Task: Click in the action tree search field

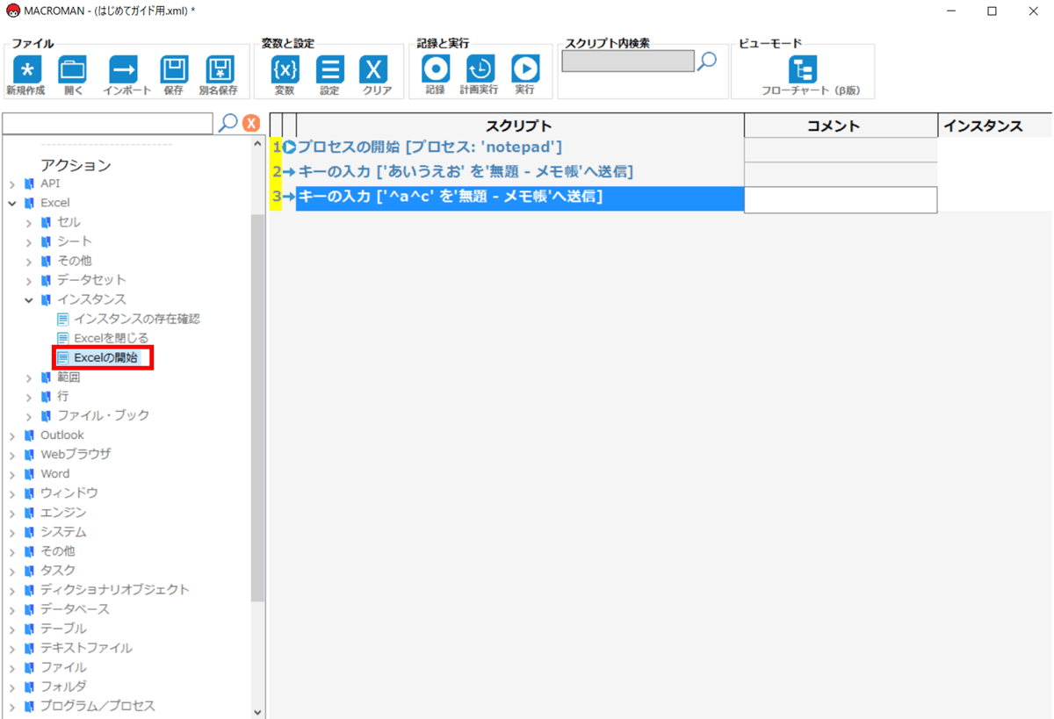Action: 108,124
